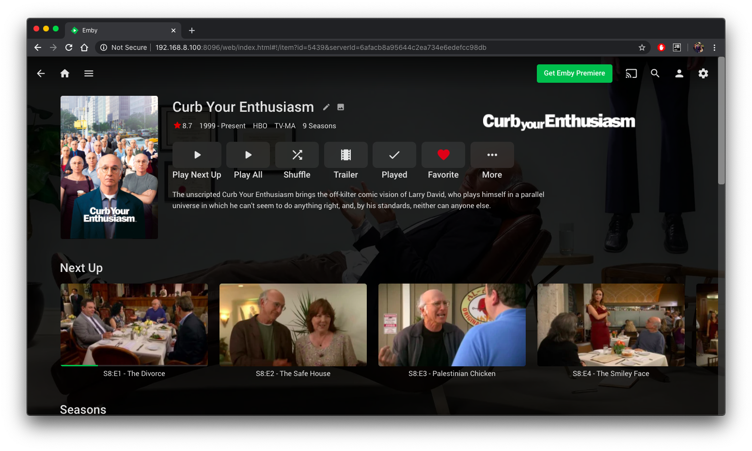Toggle the Played checkmark

(394, 155)
